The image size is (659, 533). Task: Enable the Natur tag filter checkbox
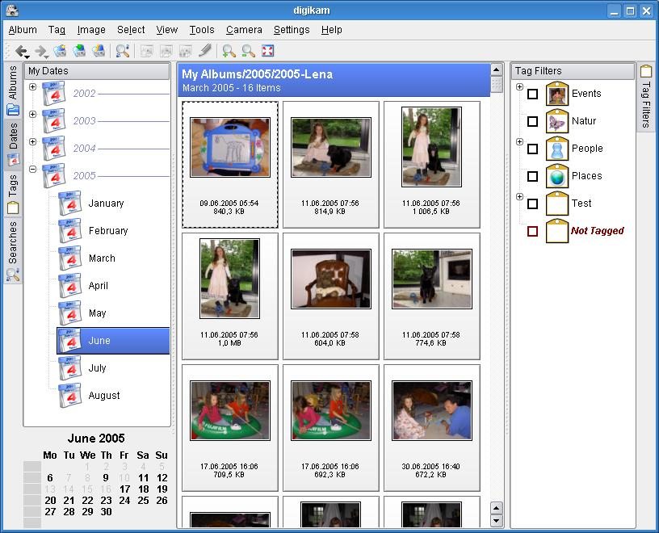(x=532, y=121)
